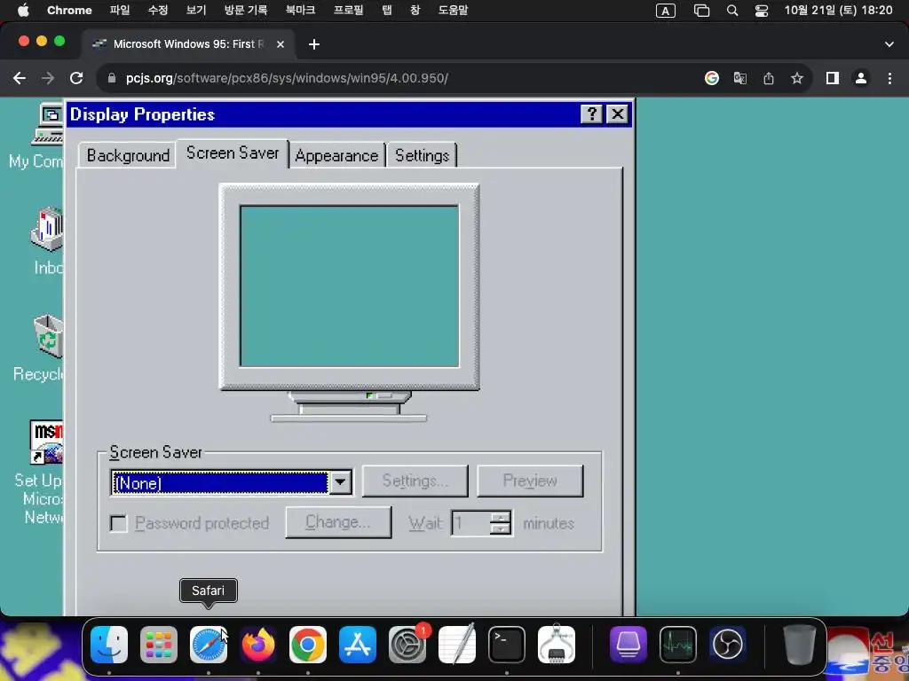Viewport: 909px width, 681px height.
Task: Switch to the Background tab
Action: point(128,155)
